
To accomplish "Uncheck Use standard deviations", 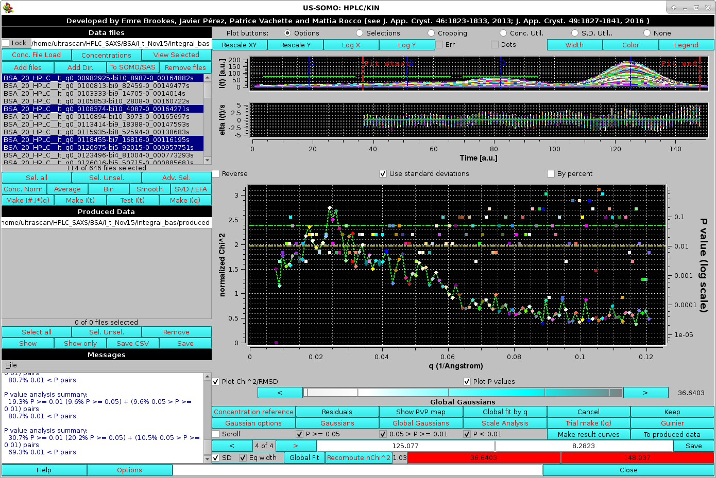I will (383, 173).
